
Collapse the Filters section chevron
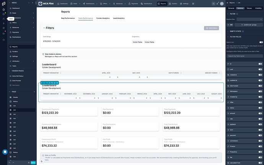click(x=44, y=28)
